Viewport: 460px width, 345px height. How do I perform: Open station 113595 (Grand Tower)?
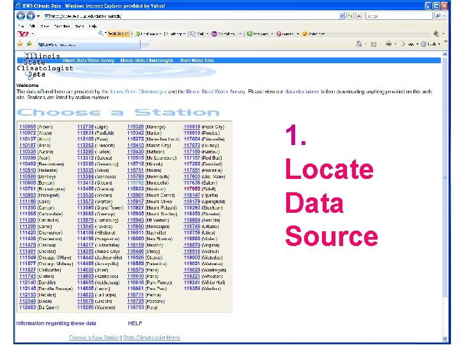pyautogui.click(x=85, y=208)
